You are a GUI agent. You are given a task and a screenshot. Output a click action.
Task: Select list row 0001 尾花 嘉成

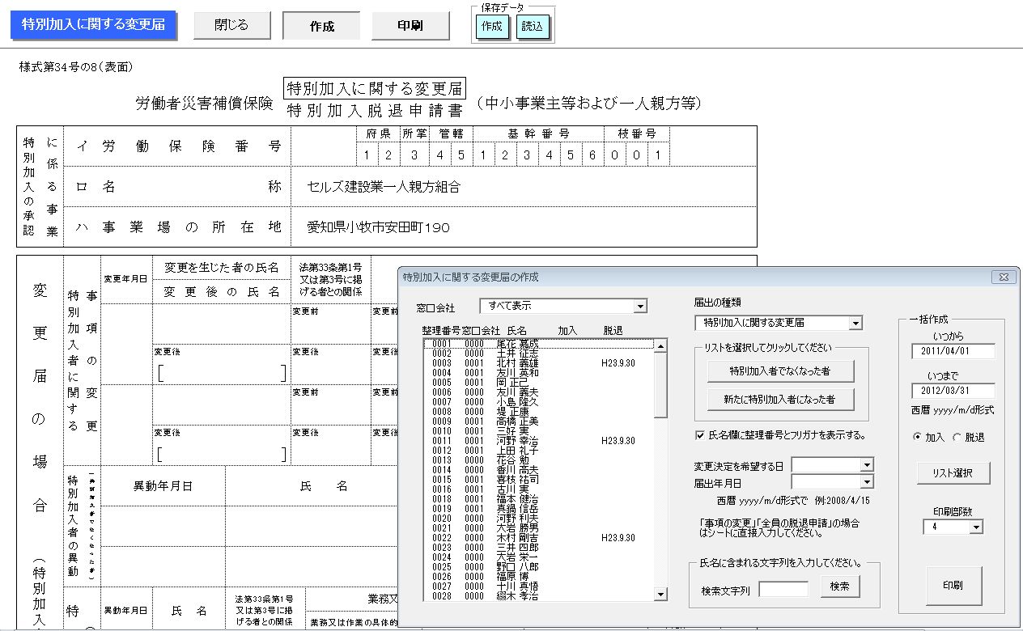[x=538, y=344]
